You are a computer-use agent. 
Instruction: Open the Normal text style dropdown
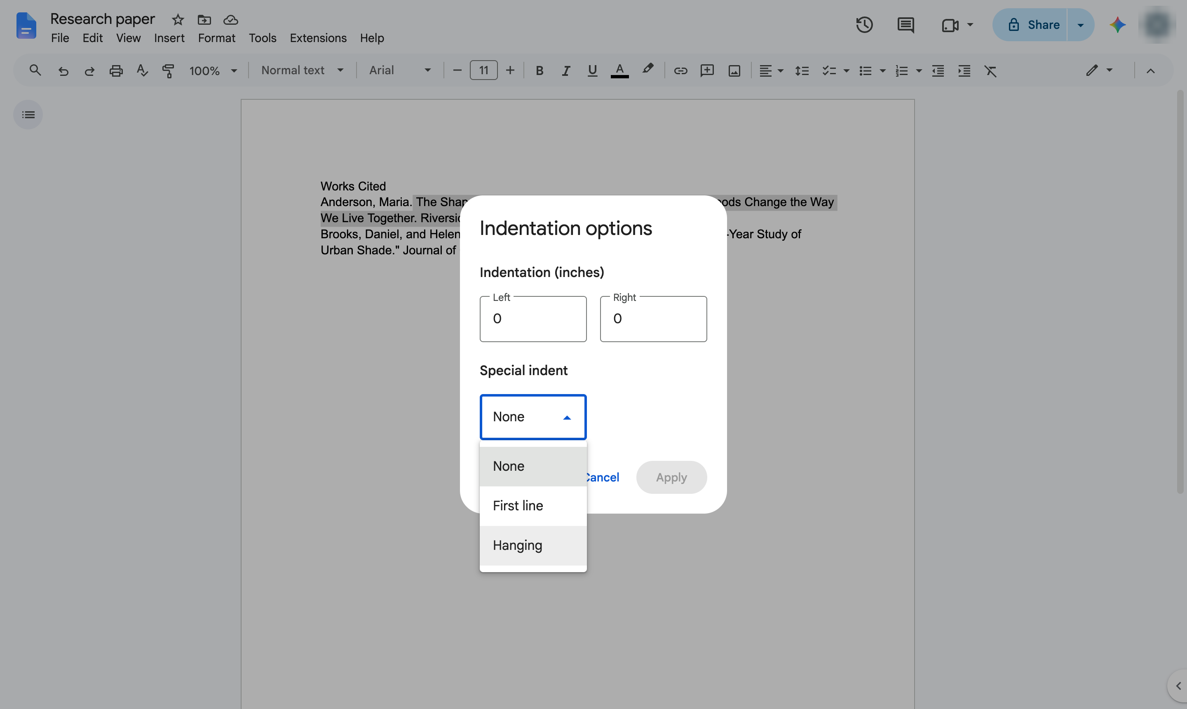303,70
